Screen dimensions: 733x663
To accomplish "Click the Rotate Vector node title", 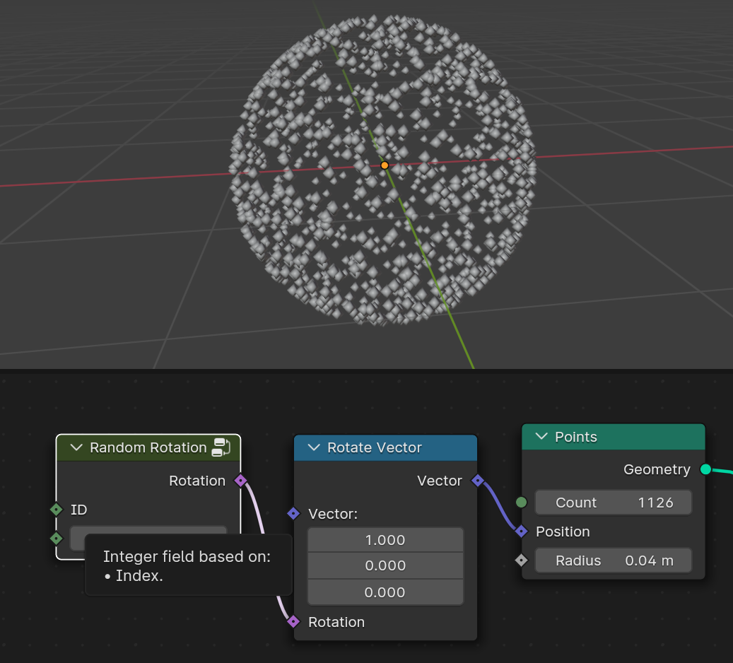I will [x=375, y=447].
